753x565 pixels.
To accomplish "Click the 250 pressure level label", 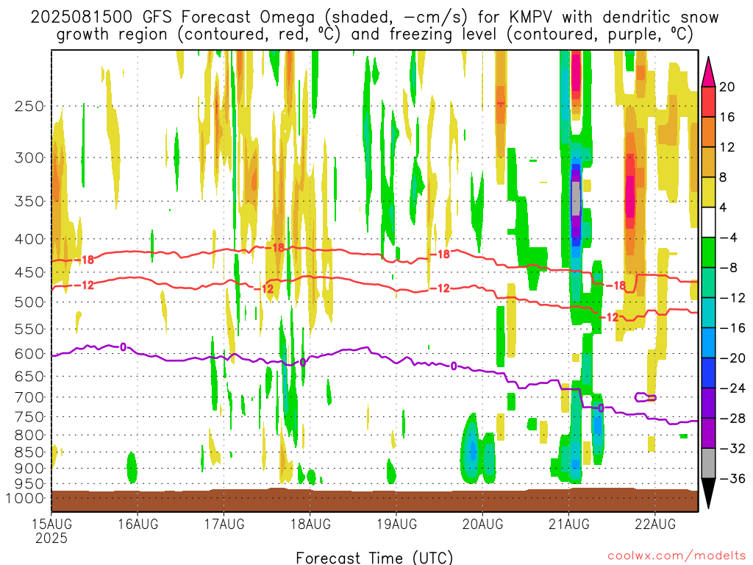I will [29, 106].
